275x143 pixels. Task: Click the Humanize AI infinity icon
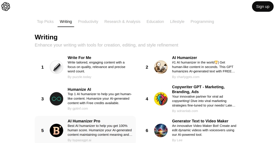pos(56,99)
